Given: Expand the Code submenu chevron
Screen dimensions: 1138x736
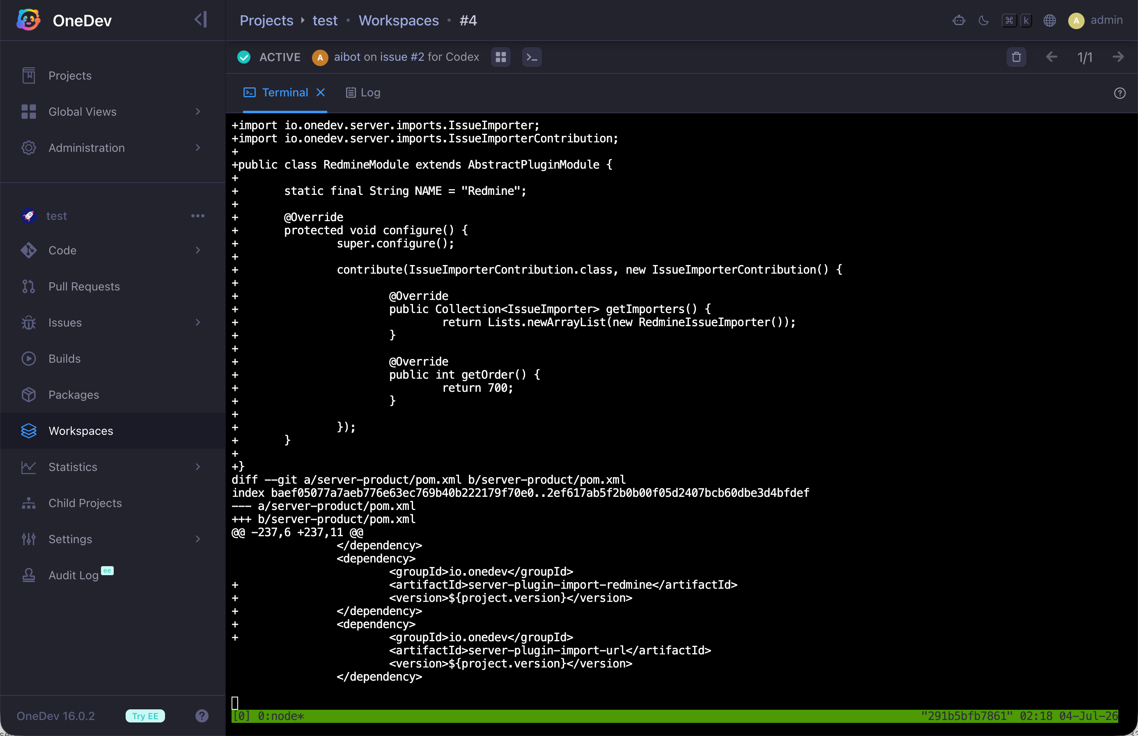Looking at the screenshot, I should 197,250.
